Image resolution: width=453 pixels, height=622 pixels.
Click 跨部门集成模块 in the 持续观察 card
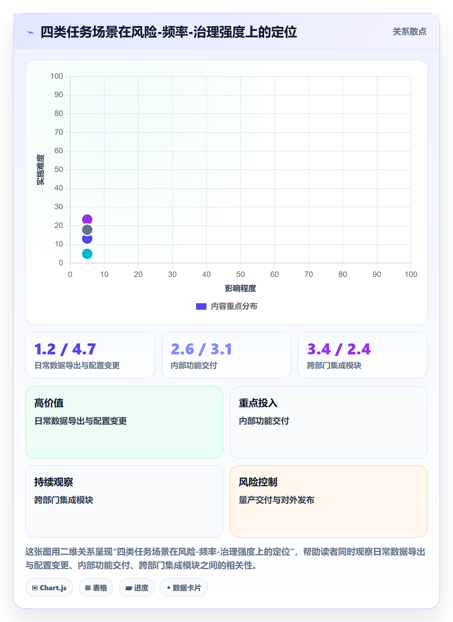pos(64,500)
